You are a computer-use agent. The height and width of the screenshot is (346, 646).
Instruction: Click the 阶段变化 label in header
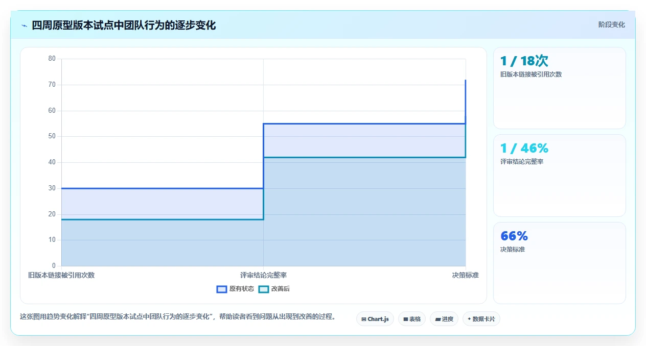pos(612,24)
